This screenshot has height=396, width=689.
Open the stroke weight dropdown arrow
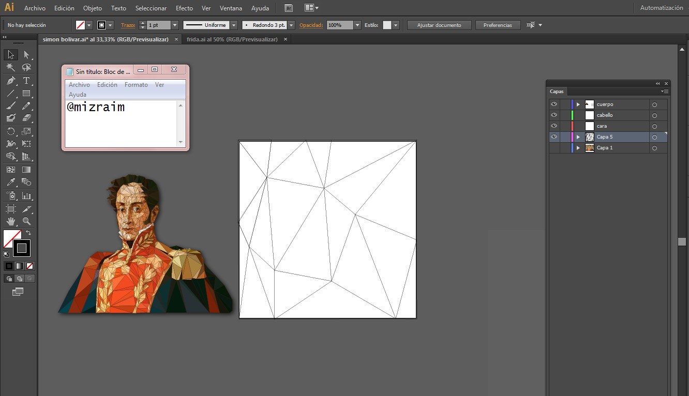(174, 25)
